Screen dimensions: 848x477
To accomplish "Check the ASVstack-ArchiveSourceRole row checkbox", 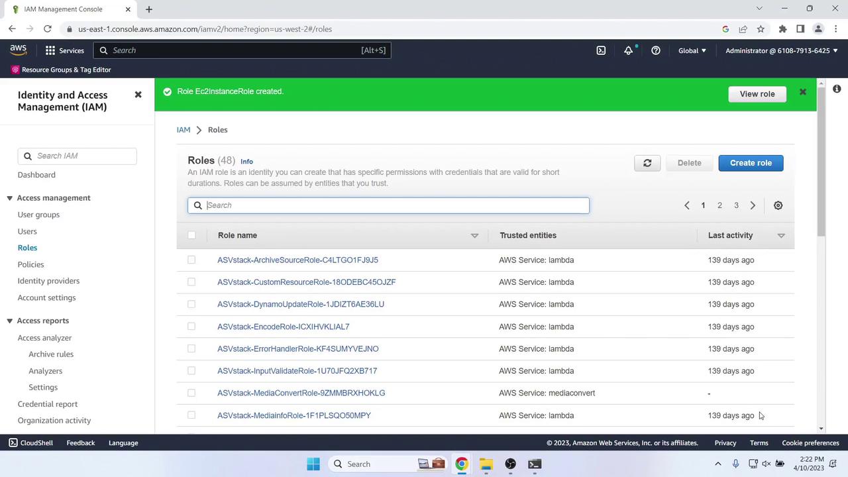I will (191, 260).
